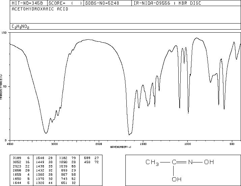Select the 1449 30 peak table row
The image size is (241, 186).
44,162
